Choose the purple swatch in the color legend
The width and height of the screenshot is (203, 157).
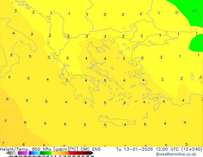click(21, 153)
